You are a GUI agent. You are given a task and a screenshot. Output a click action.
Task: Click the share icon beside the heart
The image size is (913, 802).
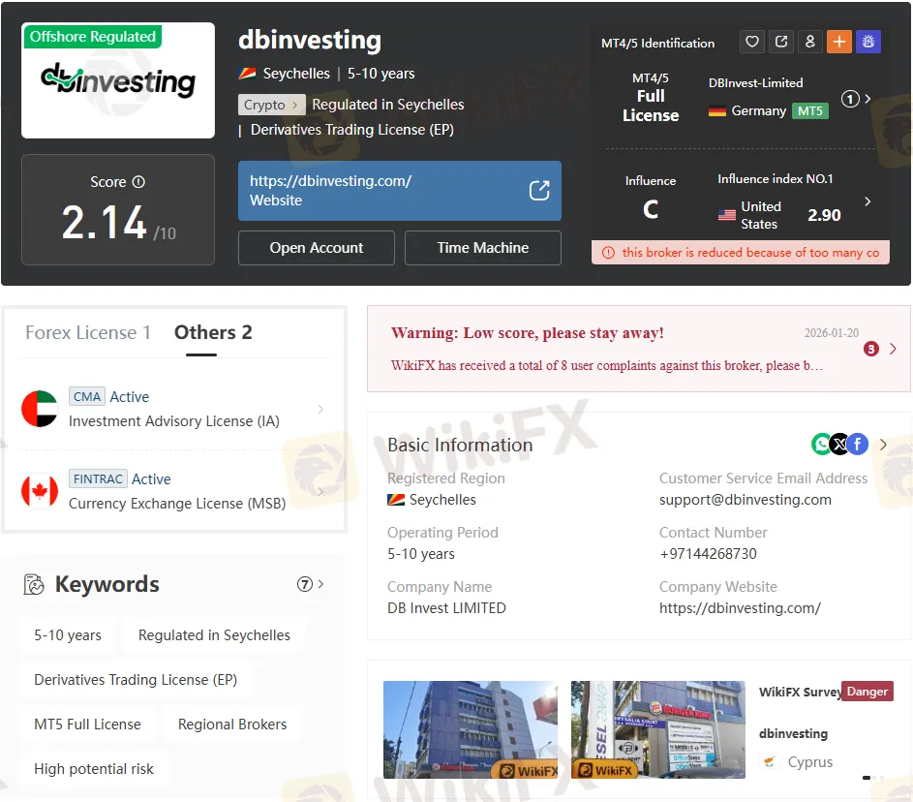click(781, 42)
